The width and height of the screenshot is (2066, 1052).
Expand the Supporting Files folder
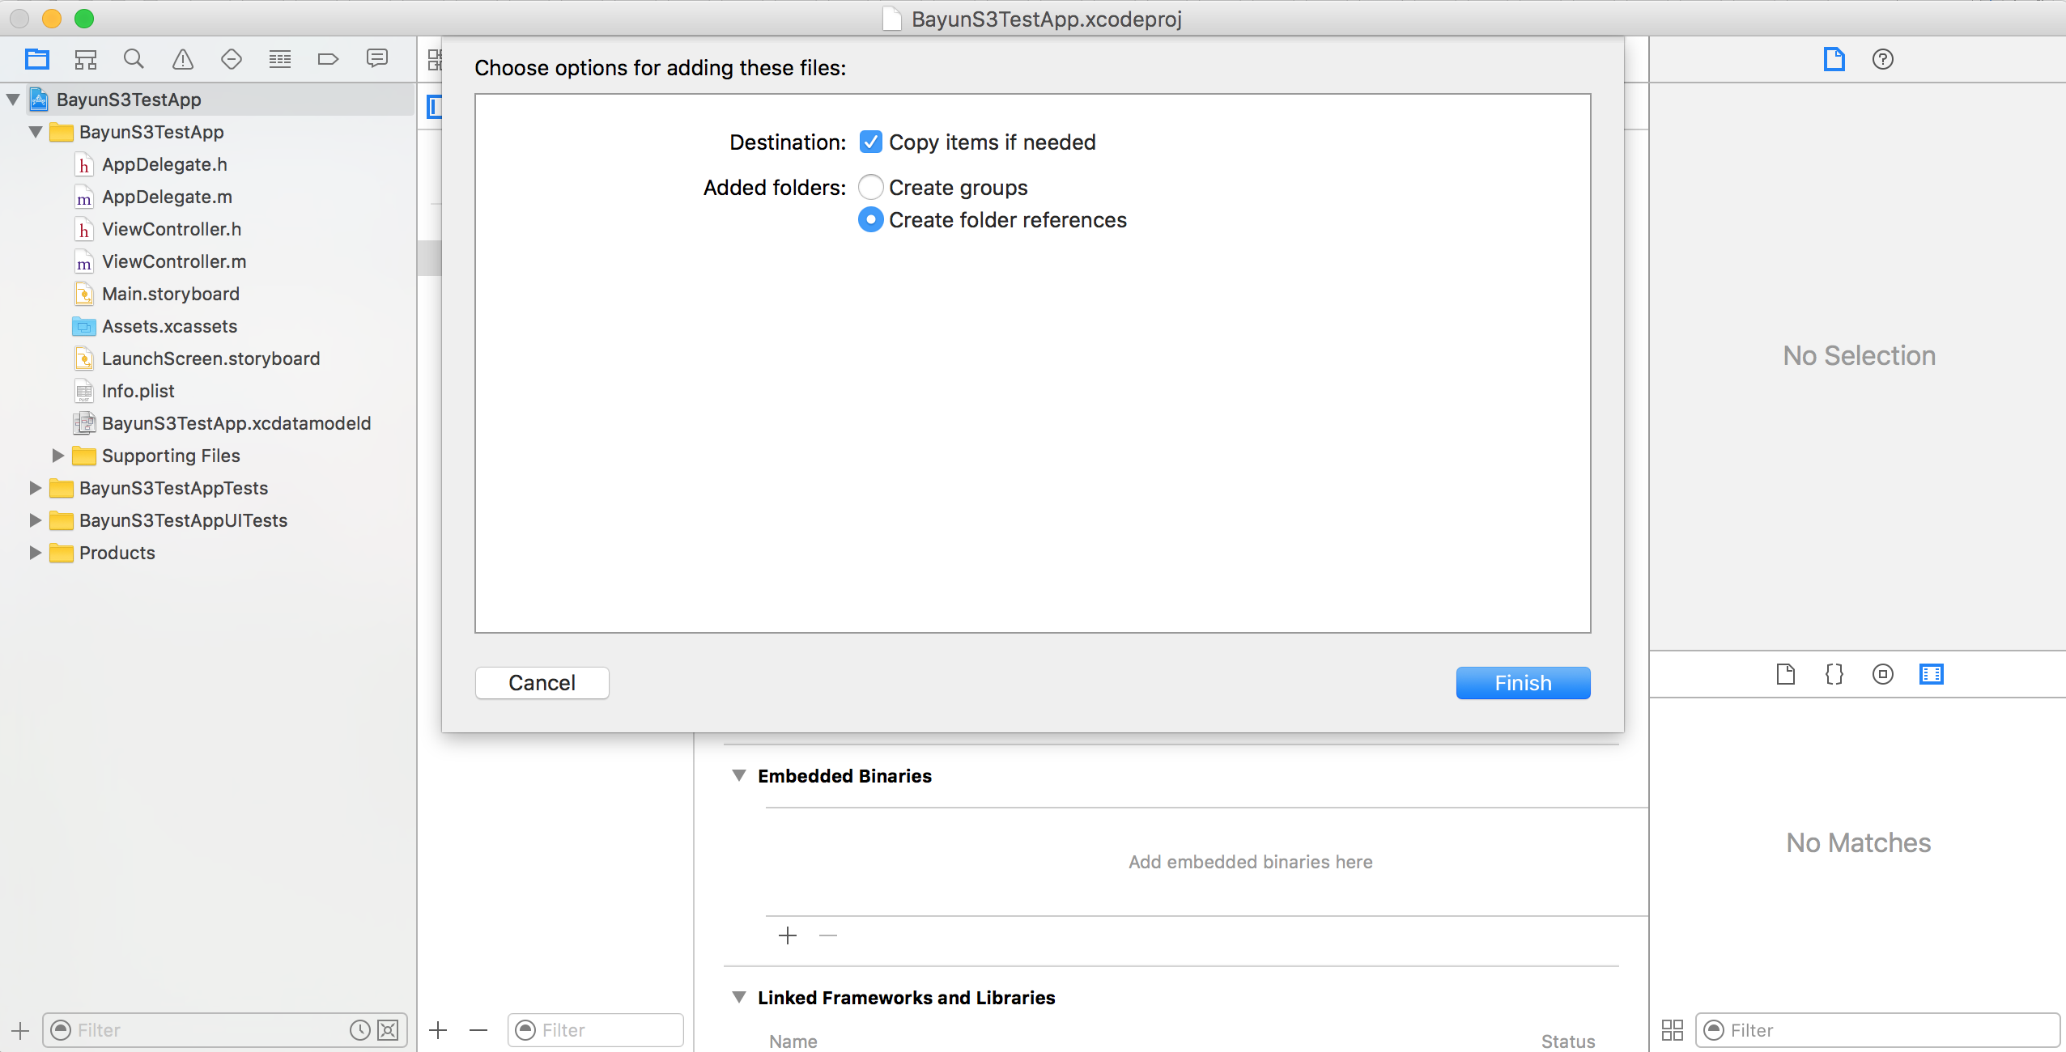pyautogui.click(x=57, y=456)
